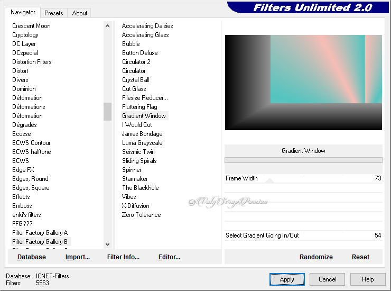Image resolution: width=391 pixels, height=291 pixels.
Task: Click Randomize
Action: tap(316, 257)
